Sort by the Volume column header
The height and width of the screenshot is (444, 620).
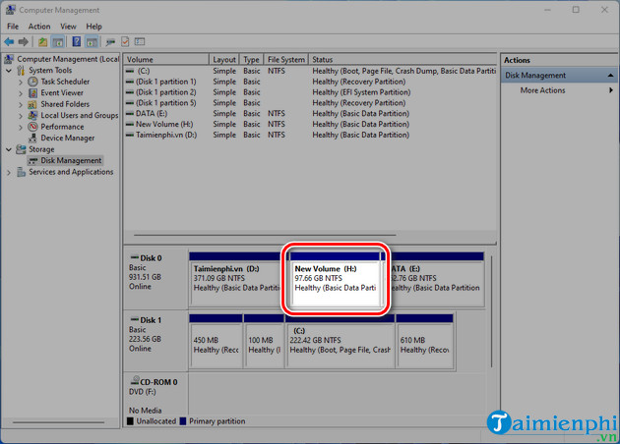pyautogui.click(x=165, y=60)
